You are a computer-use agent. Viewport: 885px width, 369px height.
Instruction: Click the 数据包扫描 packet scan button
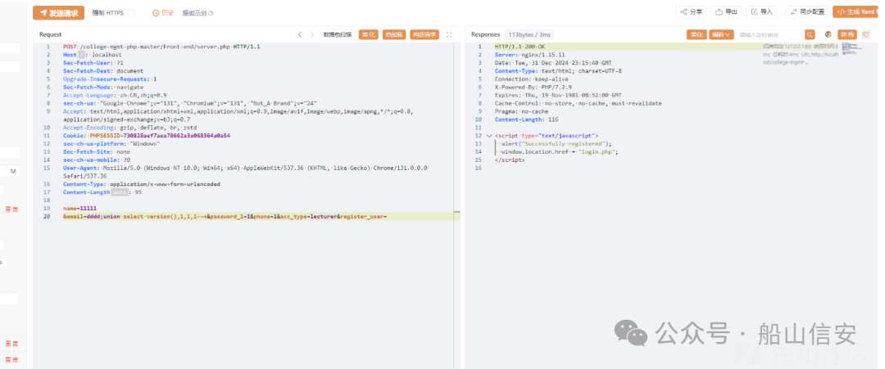pyautogui.click(x=338, y=34)
